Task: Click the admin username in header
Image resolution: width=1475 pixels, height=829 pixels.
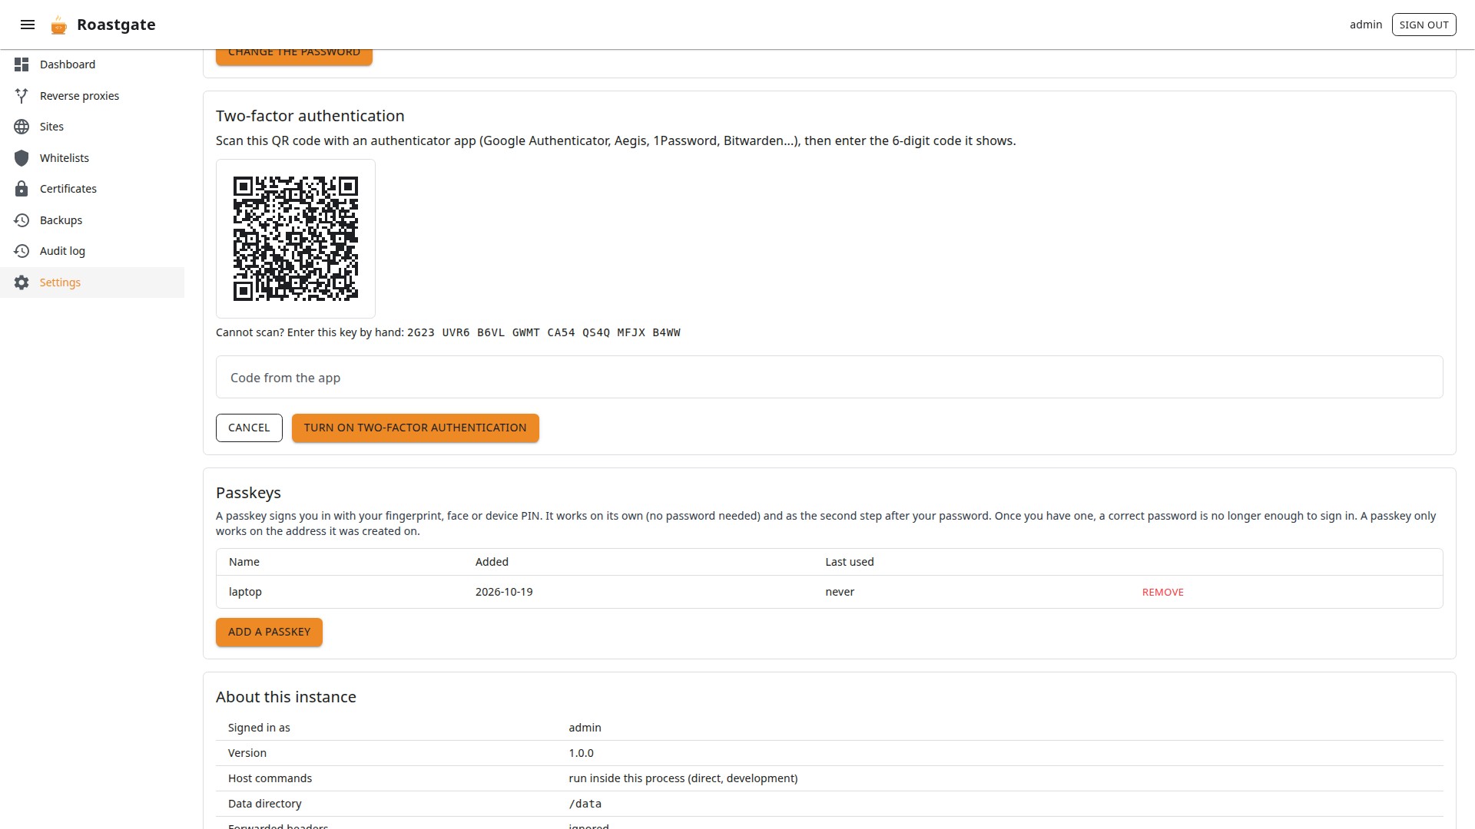Action: pos(1365,25)
